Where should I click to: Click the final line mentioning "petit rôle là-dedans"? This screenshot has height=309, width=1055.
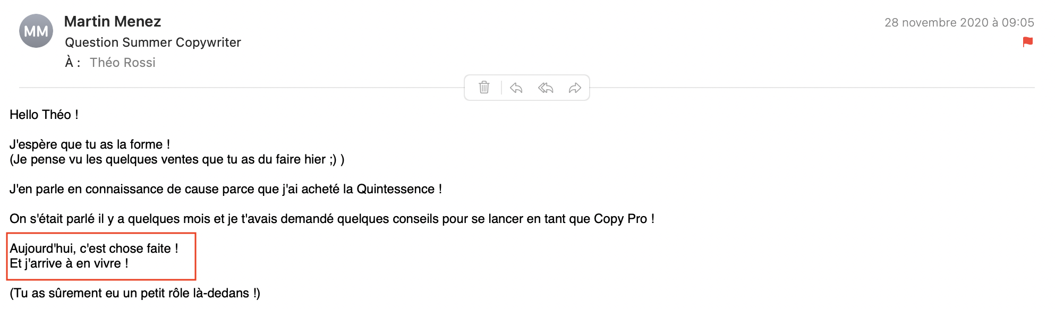point(135,293)
